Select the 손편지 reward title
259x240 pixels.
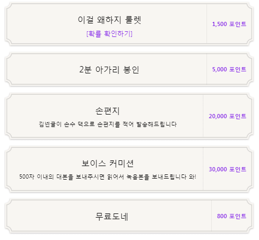pyautogui.click(x=108, y=111)
